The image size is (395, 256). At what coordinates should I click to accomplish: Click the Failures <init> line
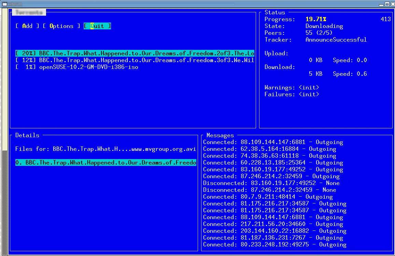292,94
